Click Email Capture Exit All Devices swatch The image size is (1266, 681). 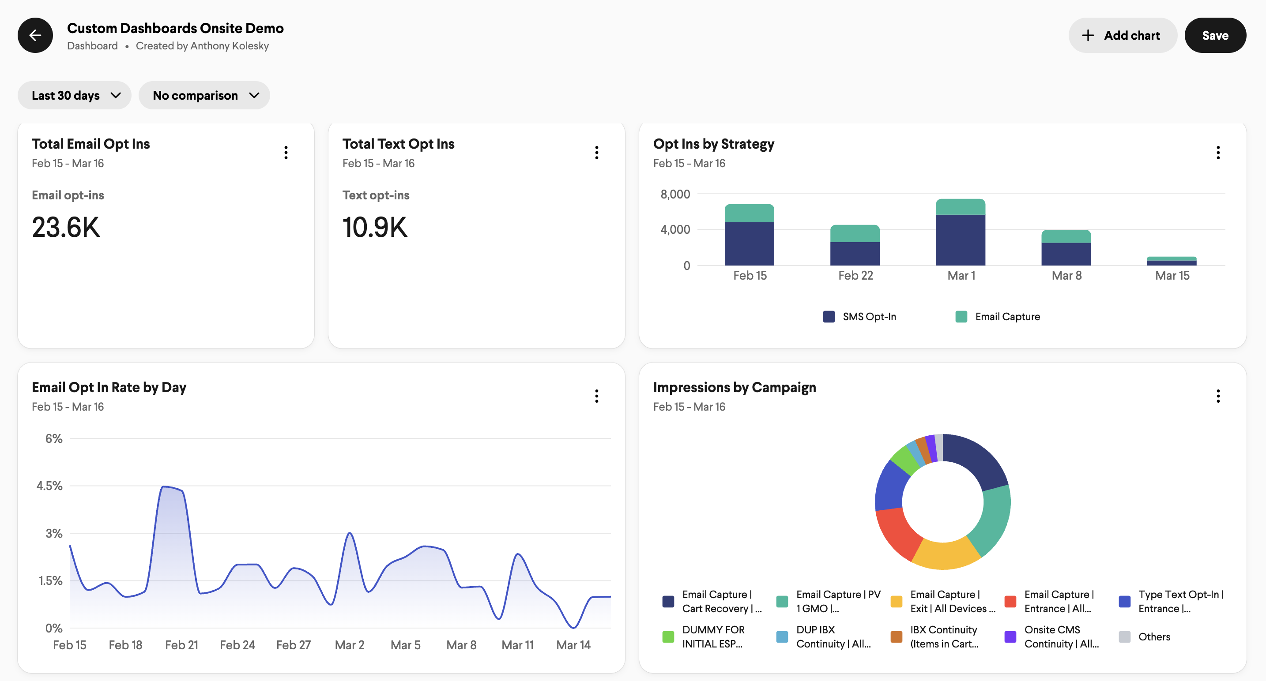897,602
